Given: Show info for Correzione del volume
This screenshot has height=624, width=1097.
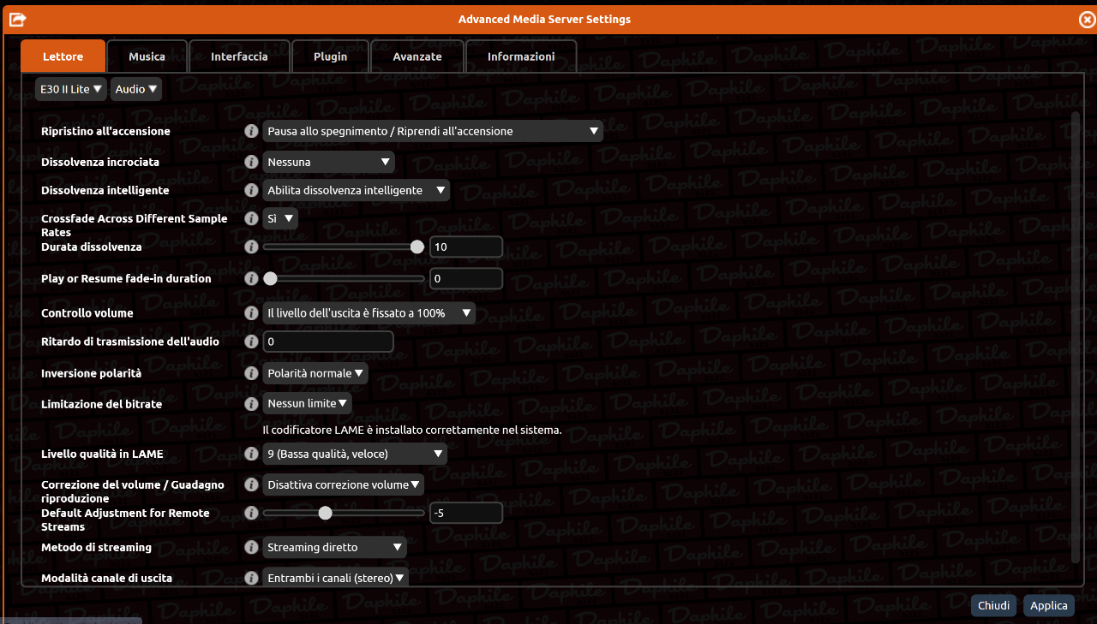Looking at the screenshot, I should [x=251, y=484].
